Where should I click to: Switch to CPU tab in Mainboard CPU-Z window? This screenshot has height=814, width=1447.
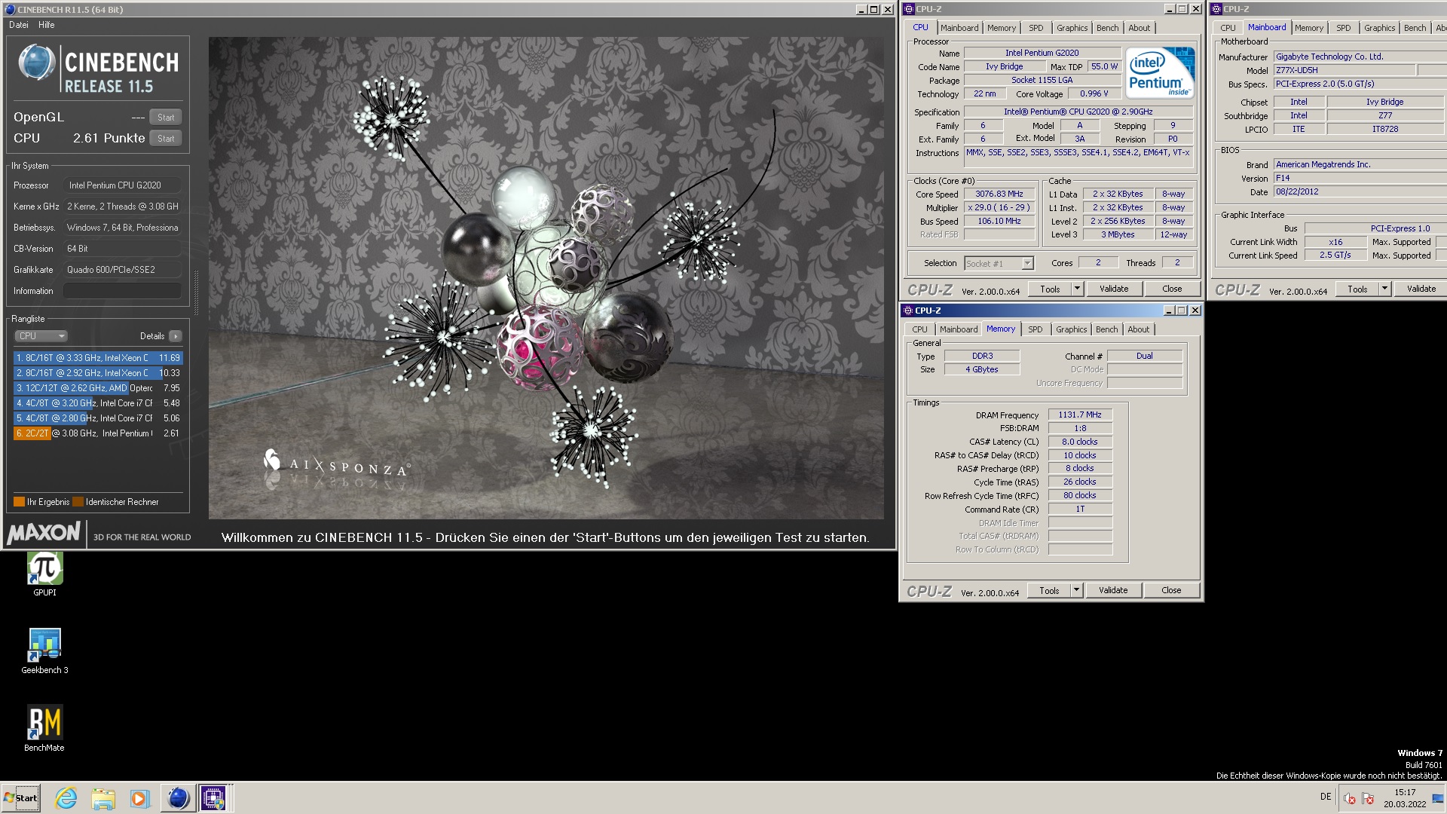1228,28
